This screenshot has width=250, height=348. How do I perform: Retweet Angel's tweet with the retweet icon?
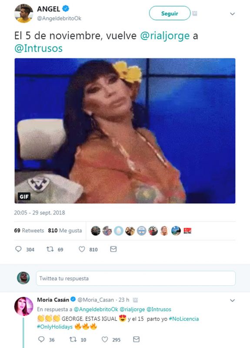tap(50, 249)
